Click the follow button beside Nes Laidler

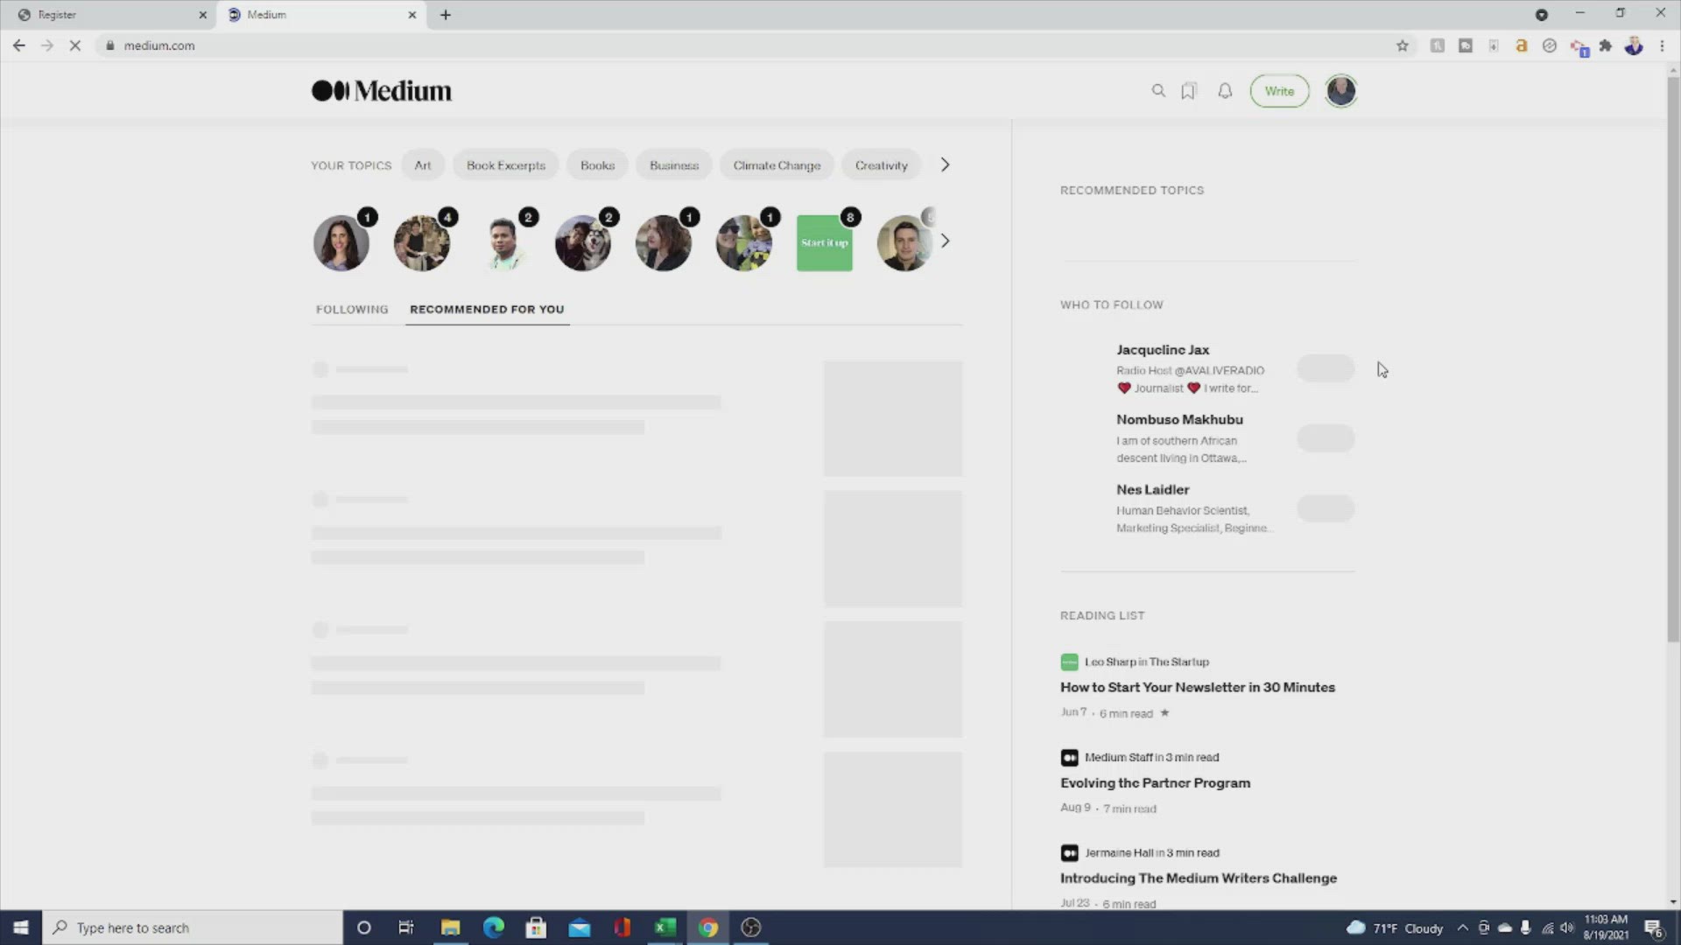click(x=1326, y=508)
